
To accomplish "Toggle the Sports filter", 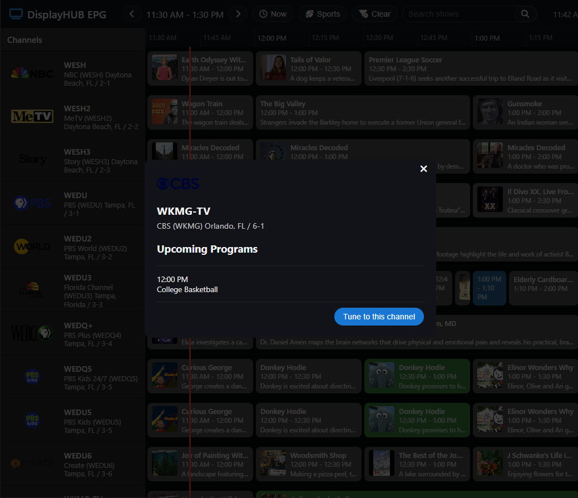I will (x=323, y=14).
